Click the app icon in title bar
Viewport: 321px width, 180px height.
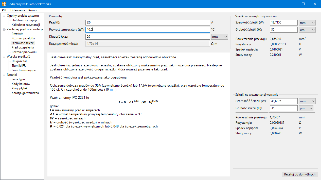click(x=4, y=4)
